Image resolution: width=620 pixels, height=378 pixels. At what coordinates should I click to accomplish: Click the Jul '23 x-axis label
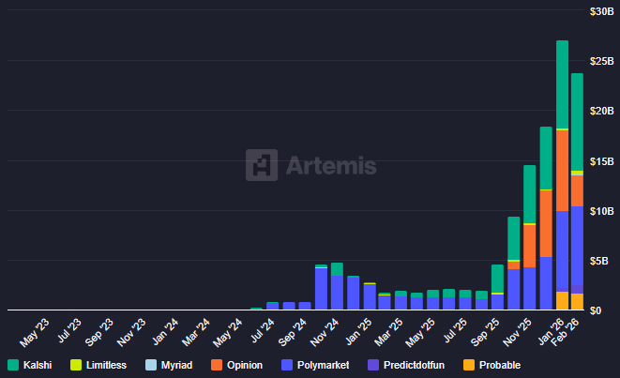coord(69,330)
